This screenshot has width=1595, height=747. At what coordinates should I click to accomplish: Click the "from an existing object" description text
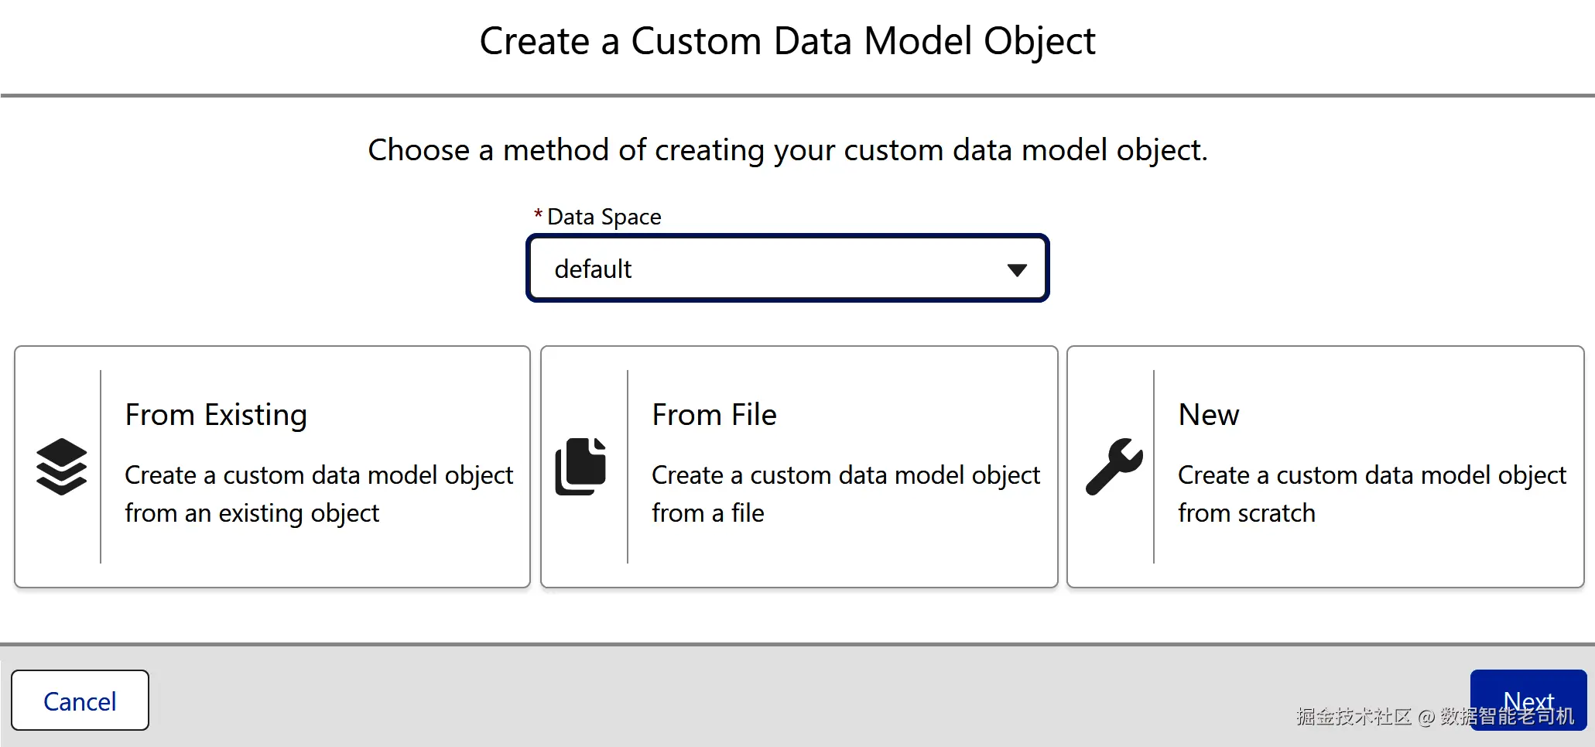pyautogui.click(x=252, y=513)
